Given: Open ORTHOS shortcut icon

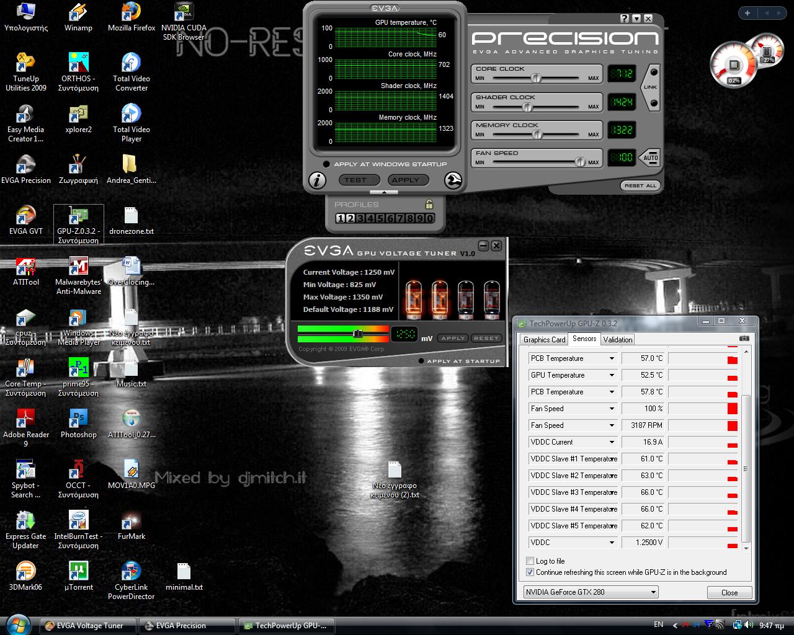Looking at the screenshot, I should coord(78,73).
